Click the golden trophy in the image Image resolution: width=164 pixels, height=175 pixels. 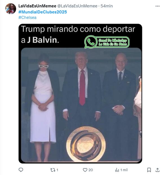pos(86,144)
